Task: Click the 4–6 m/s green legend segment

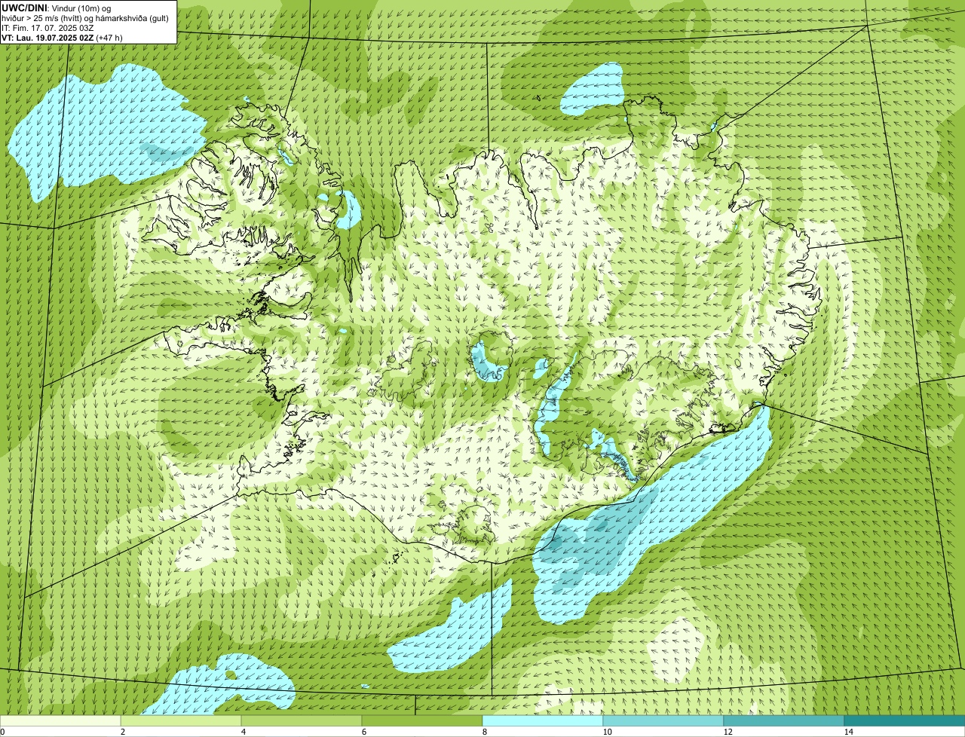Action: pos(302,720)
